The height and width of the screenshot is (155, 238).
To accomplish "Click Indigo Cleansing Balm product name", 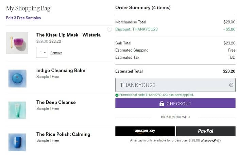I will (x=61, y=71).
